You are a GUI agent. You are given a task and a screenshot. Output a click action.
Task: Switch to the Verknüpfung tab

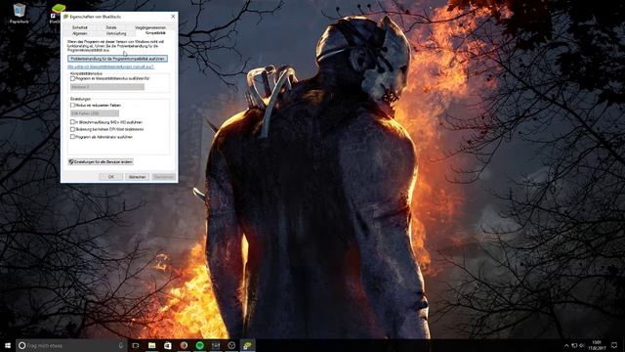coord(116,33)
